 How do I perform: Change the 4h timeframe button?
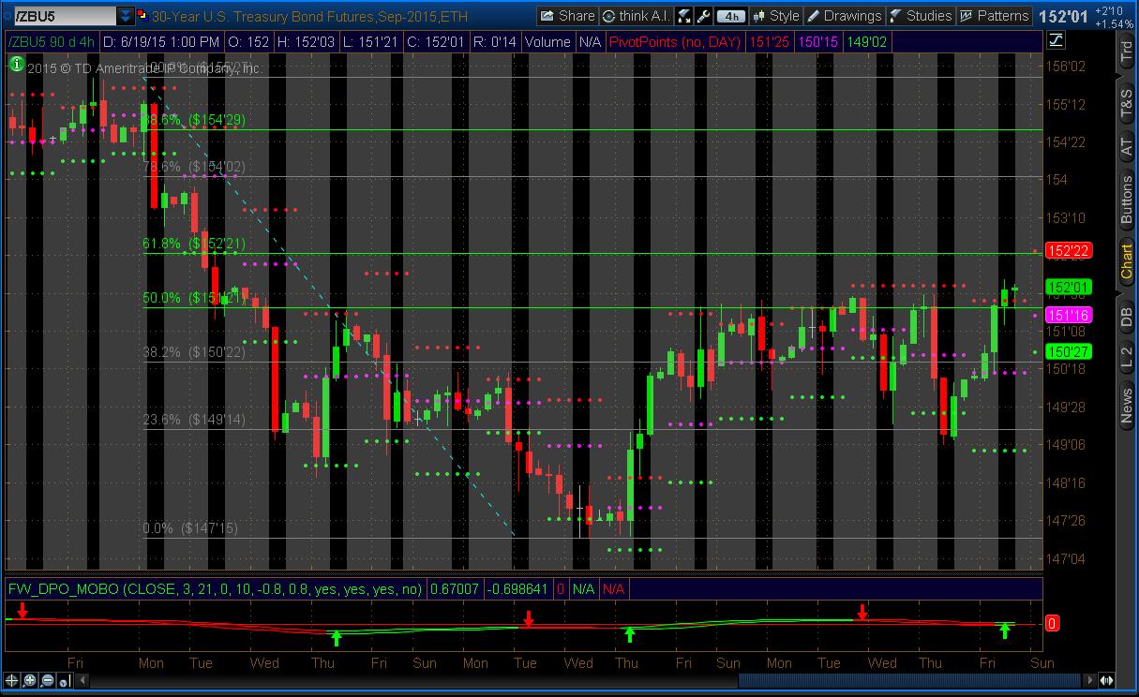click(731, 16)
